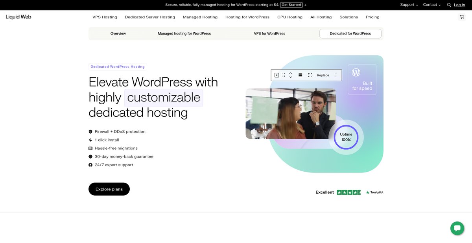This screenshot has width=472, height=243.
Task: Click the Explore plans button
Action: (x=109, y=189)
